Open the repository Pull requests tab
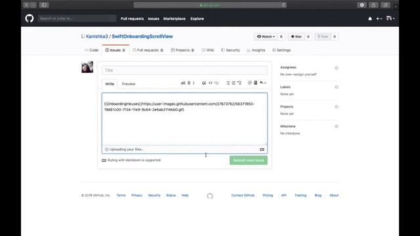 click(x=148, y=50)
